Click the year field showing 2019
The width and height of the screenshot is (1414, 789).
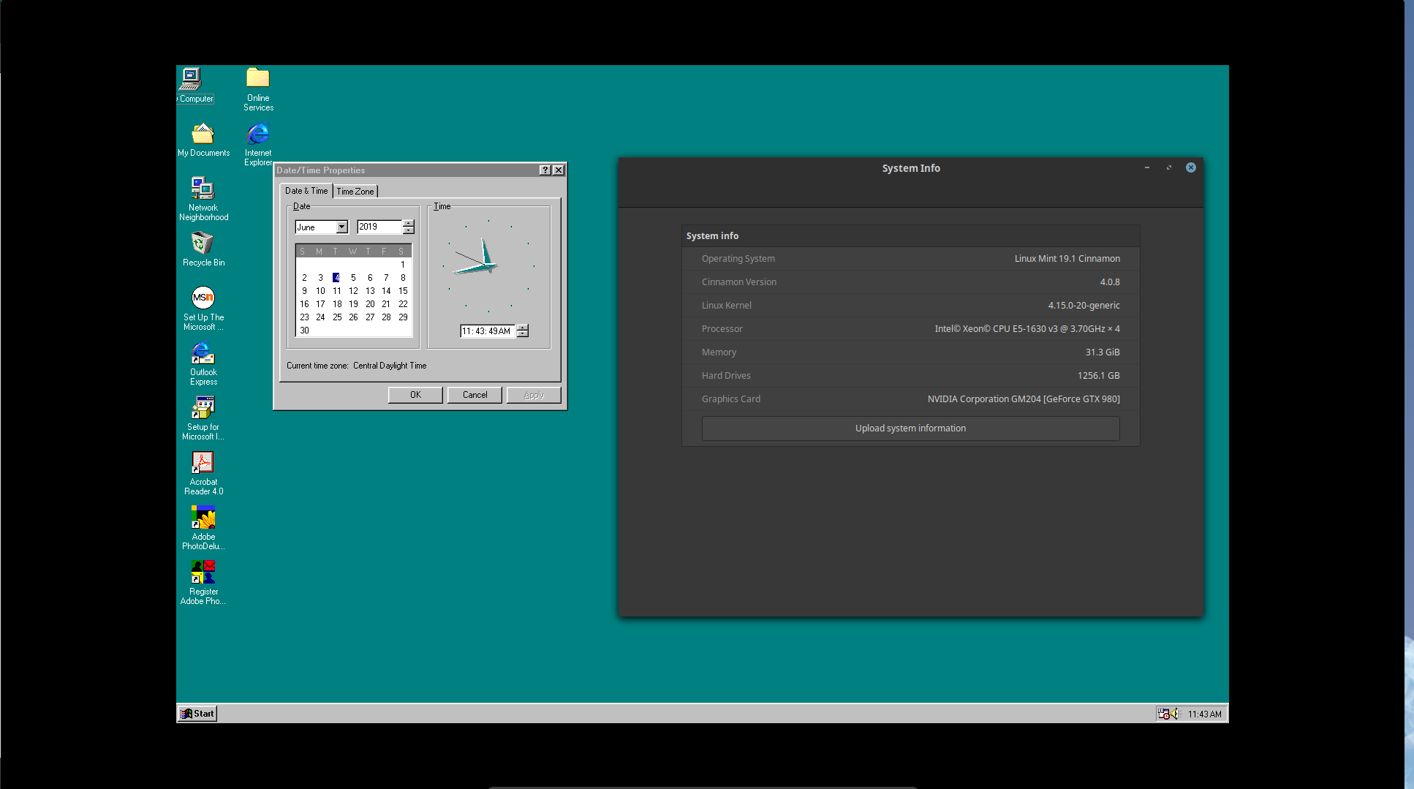[x=379, y=227]
